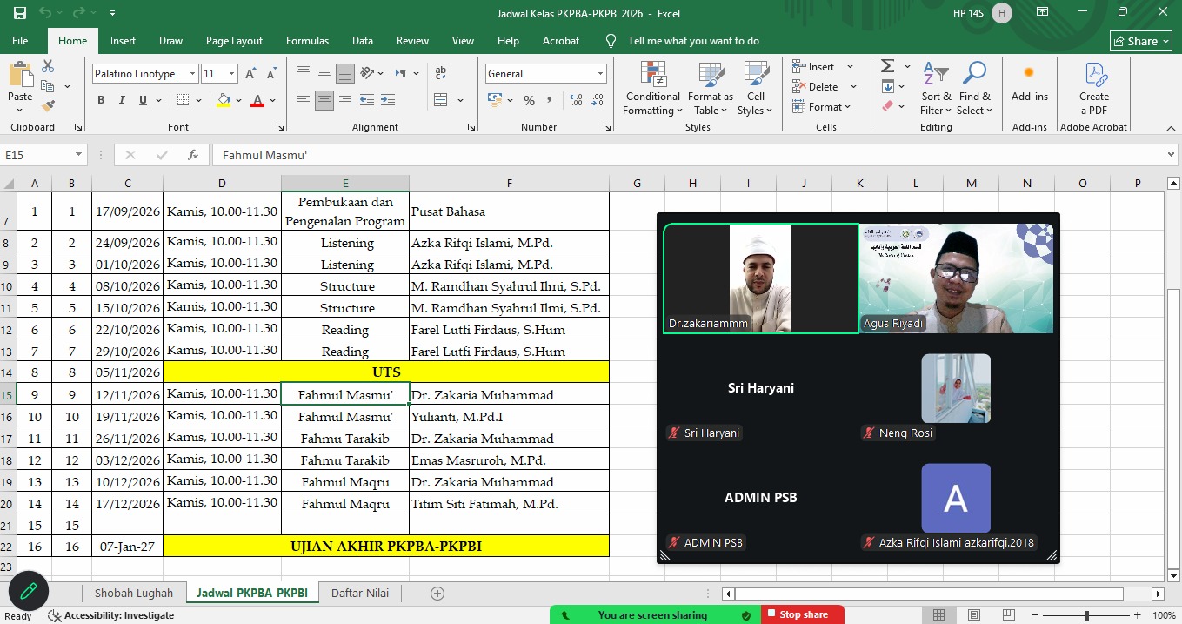Select the Dr.zakariammm video thumbnail

point(761,278)
